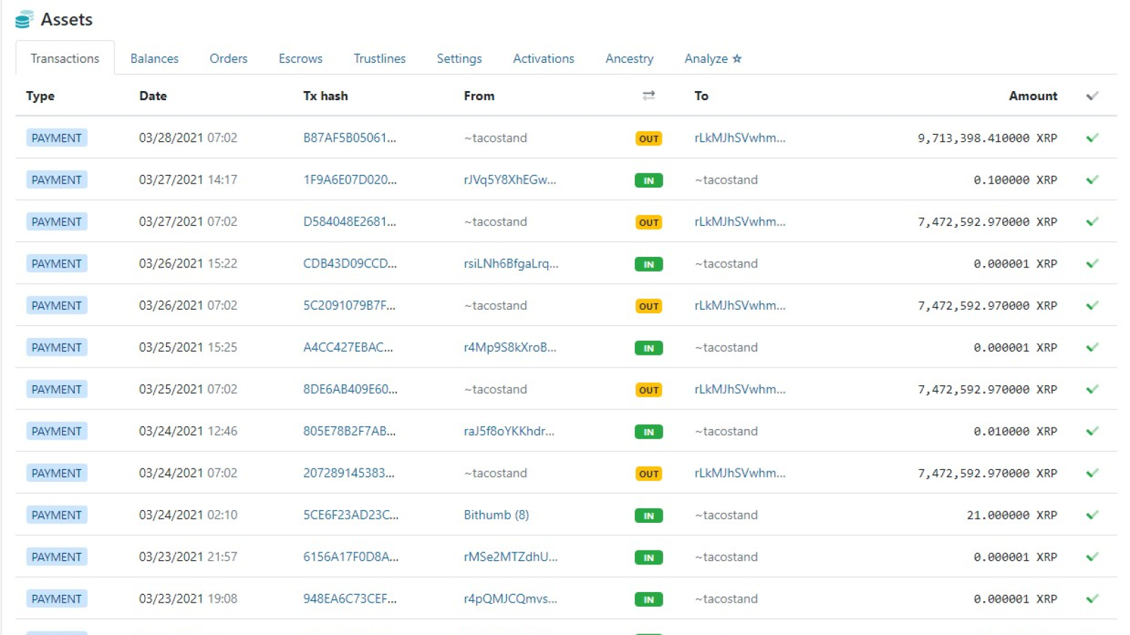Show the Activations tab

pyautogui.click(x=543, y=59)
